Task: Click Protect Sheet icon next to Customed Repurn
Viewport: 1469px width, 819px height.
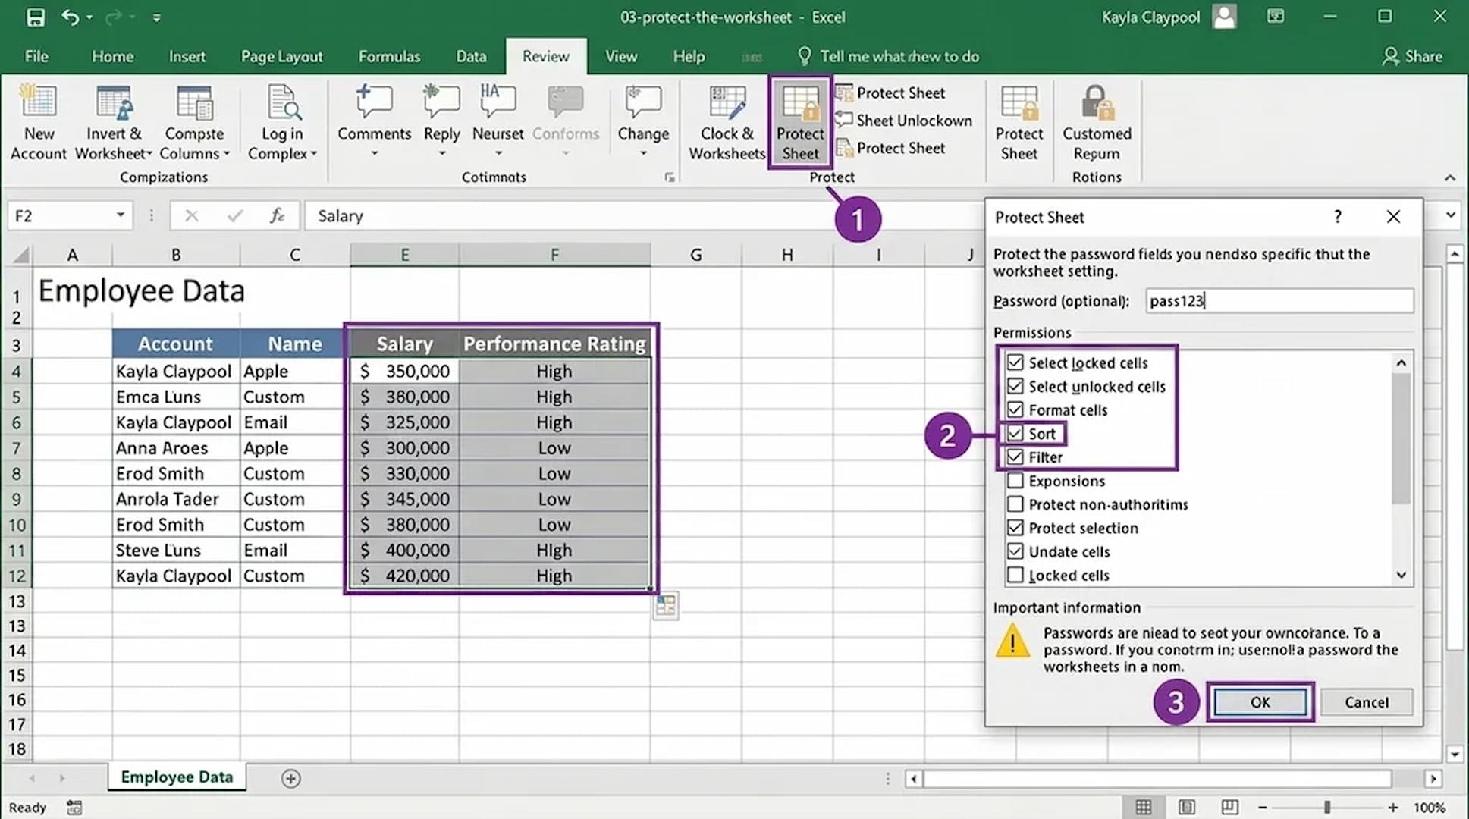Action: pos(1019,102)
